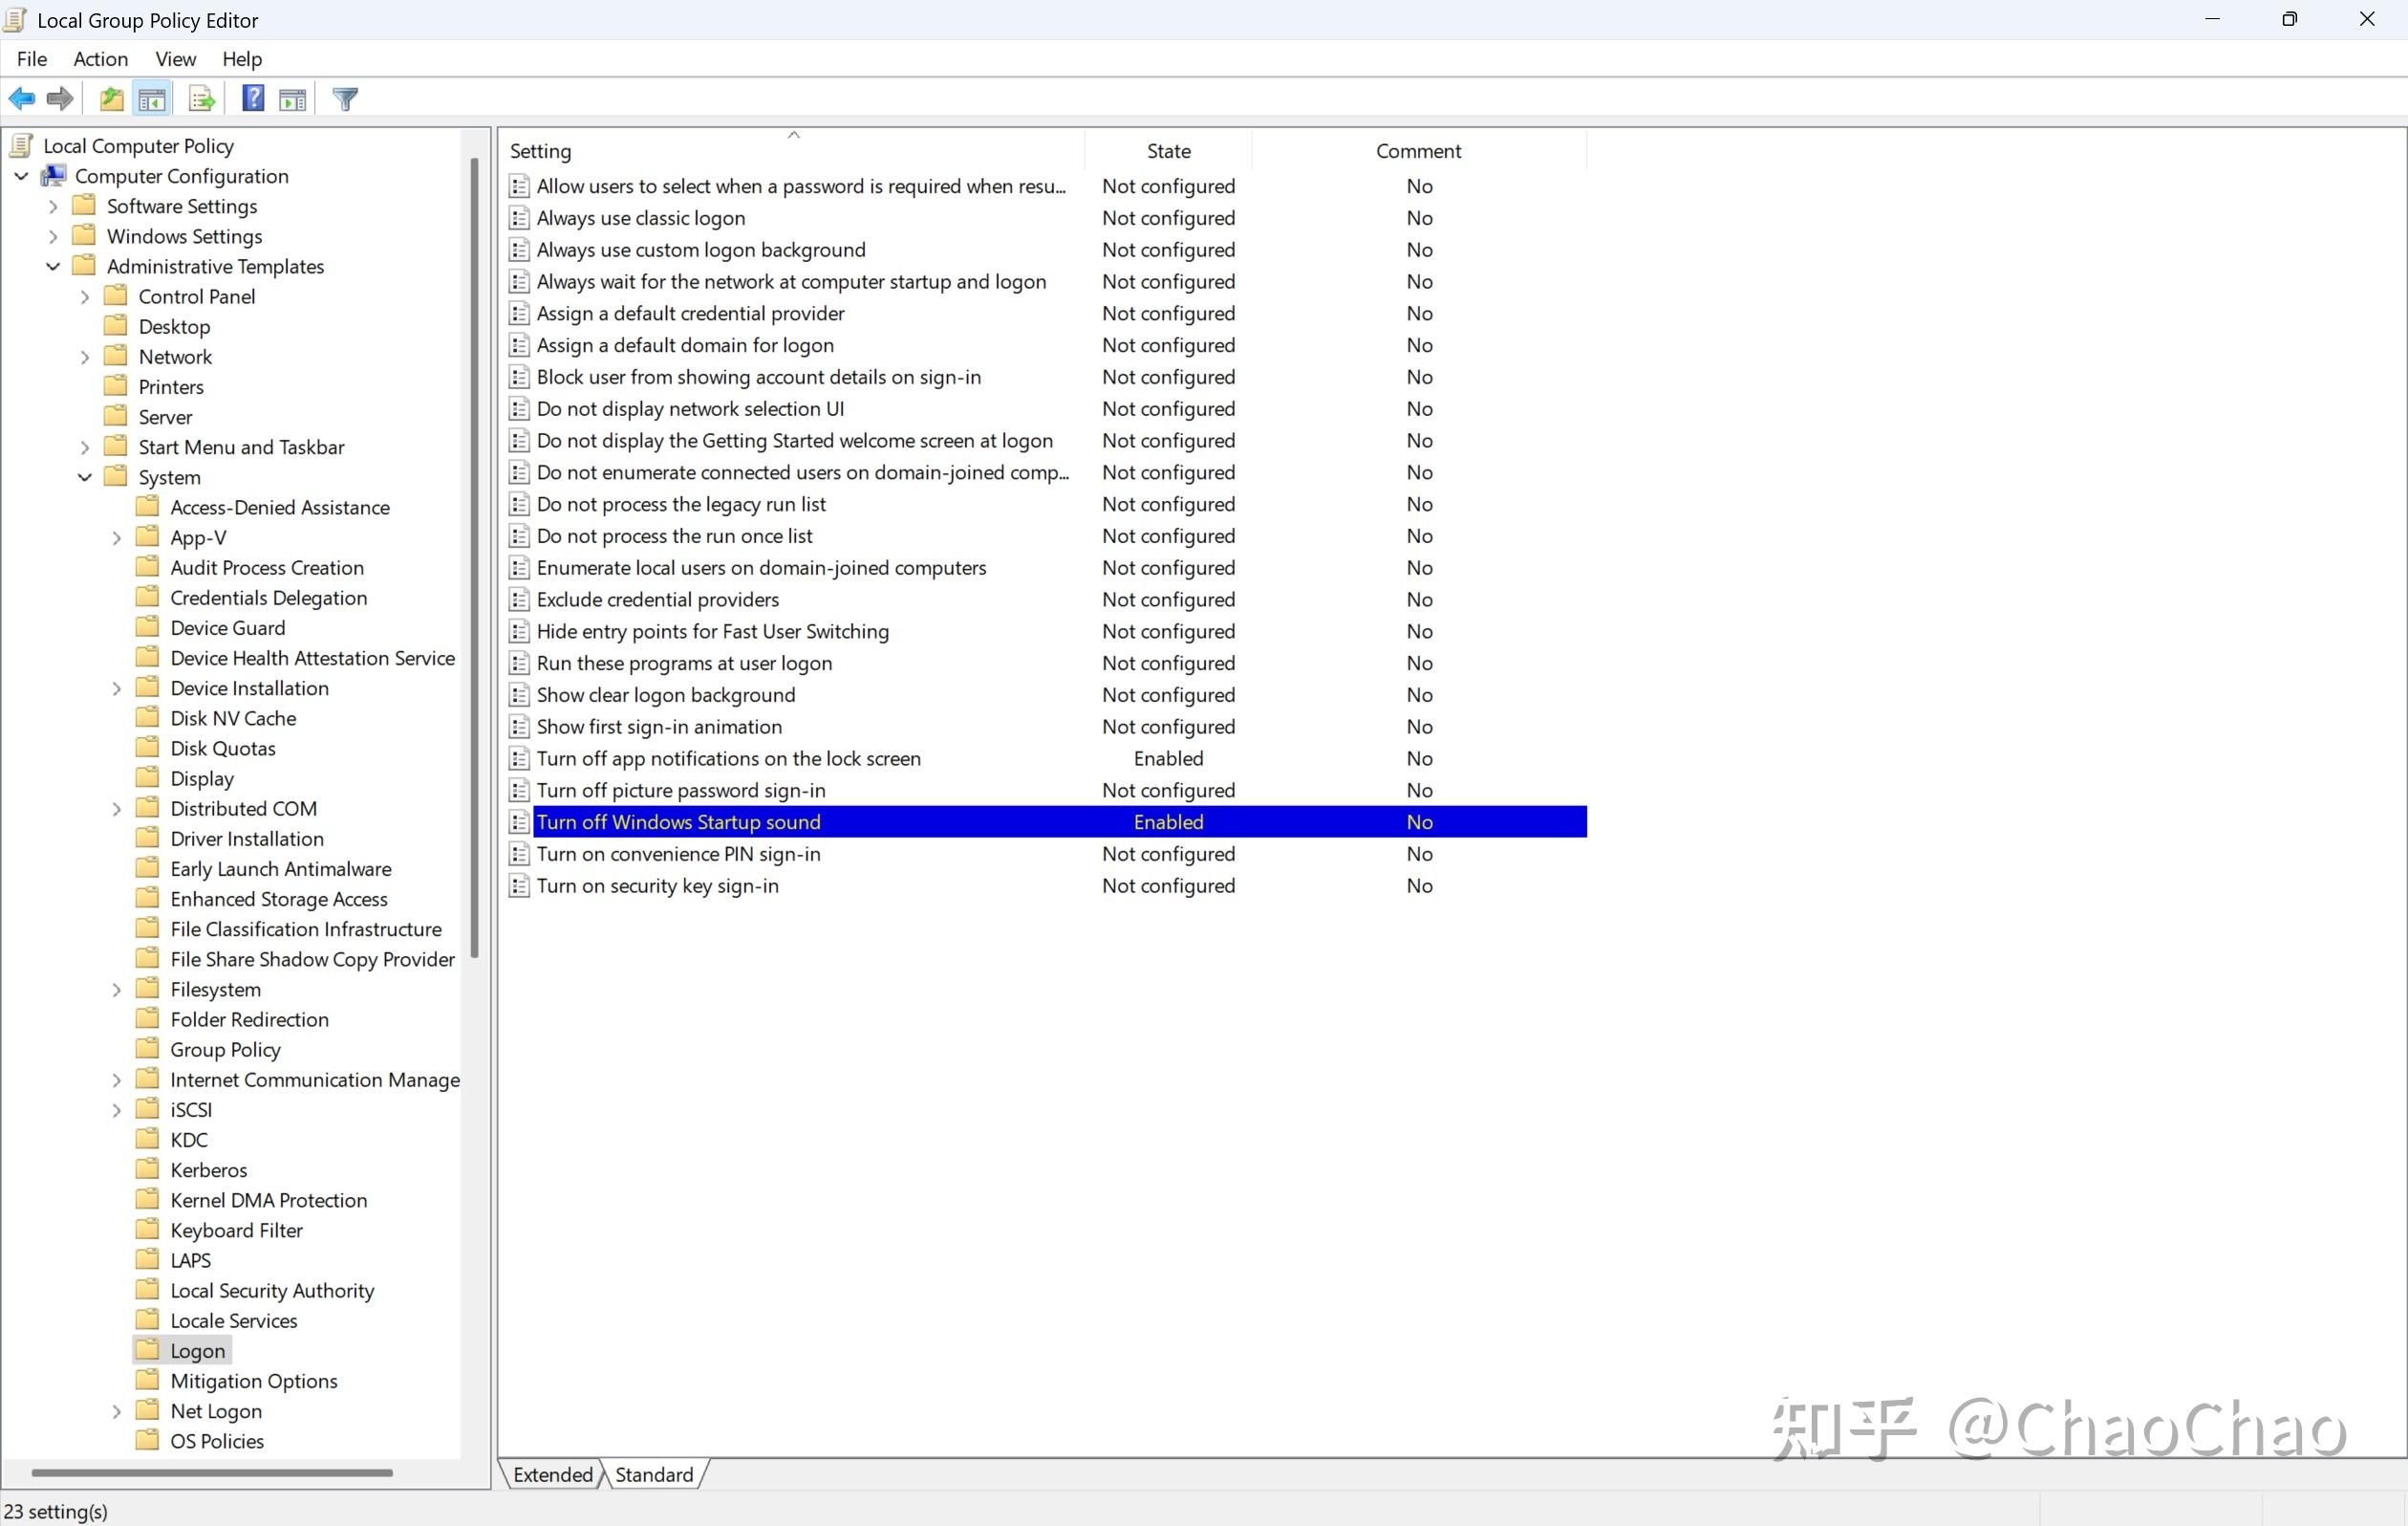Viewport: 2408px width, 1526px height.
Task: Click the Forward navigation arrow
Action: (58, 98)
